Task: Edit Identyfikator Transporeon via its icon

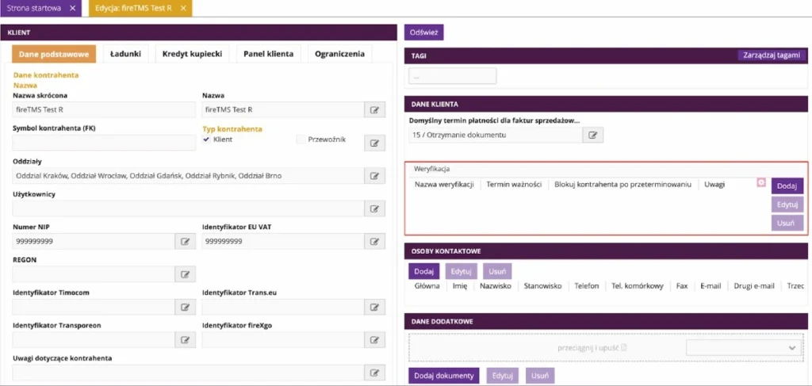Action: [185, 340]
